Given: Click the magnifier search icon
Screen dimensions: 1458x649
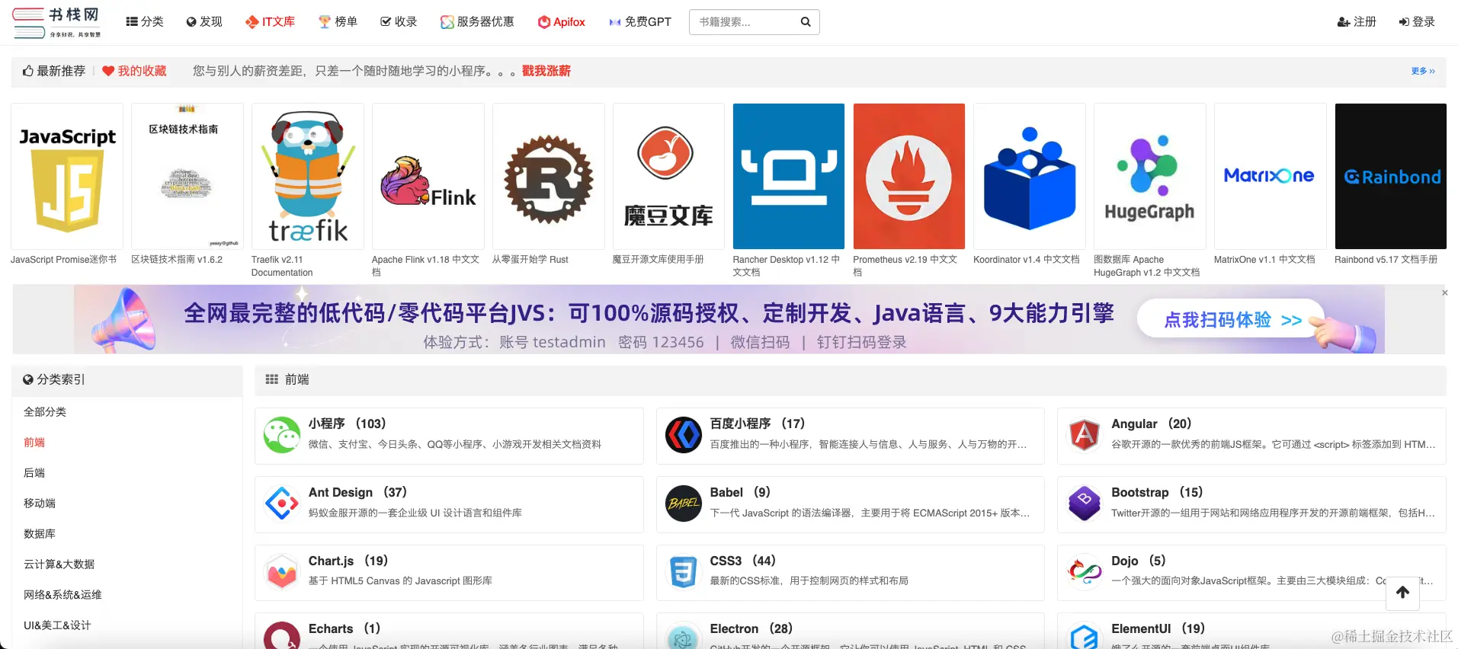Looking at the screenshot, I should coord(806,22).
